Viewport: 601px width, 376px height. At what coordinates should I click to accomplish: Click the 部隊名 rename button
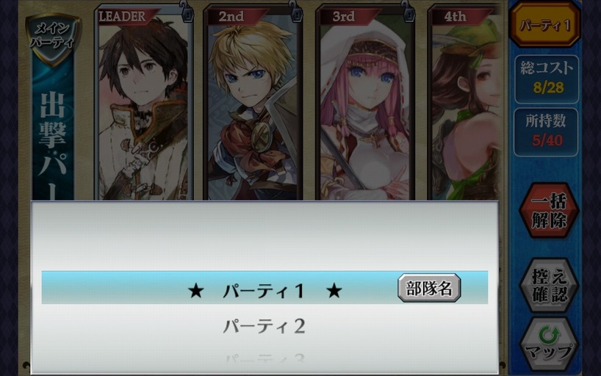click(x=429, y=288)
